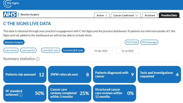Image resolution: width=183 pixels, height=103 pixels.
Task: Choose the Current QOF year range
Action: coord(73,50)
